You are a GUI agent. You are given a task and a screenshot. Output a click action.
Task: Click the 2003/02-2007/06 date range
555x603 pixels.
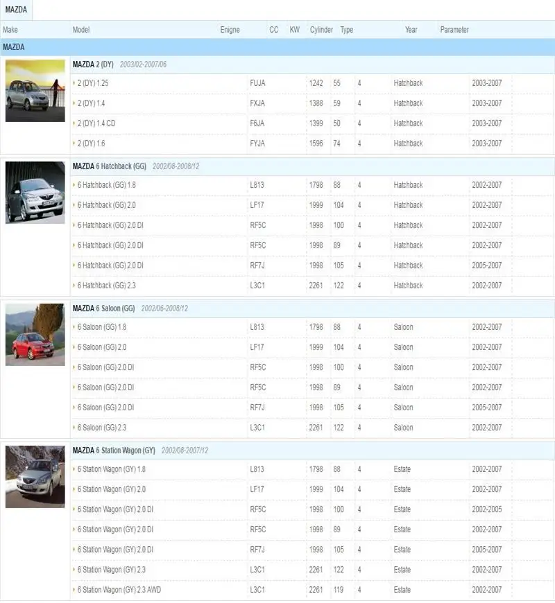coord(143,64)
